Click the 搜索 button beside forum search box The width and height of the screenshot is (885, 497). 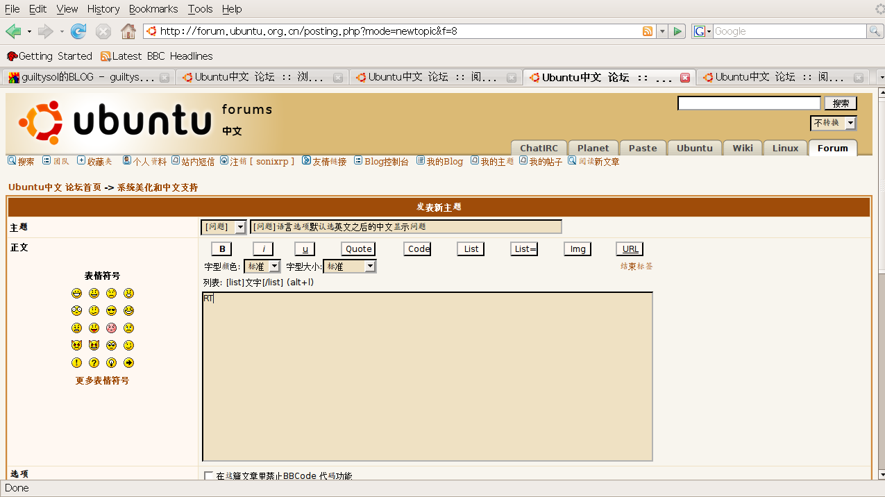pyautogui.click(x=841, y=103)
